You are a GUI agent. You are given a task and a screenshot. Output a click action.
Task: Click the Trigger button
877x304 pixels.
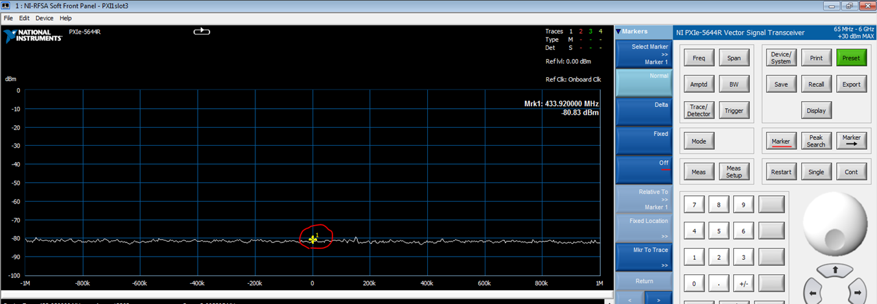click(734, 110)
